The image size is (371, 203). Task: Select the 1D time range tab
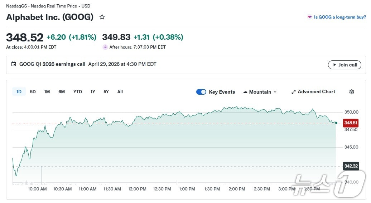click(19, 92)
